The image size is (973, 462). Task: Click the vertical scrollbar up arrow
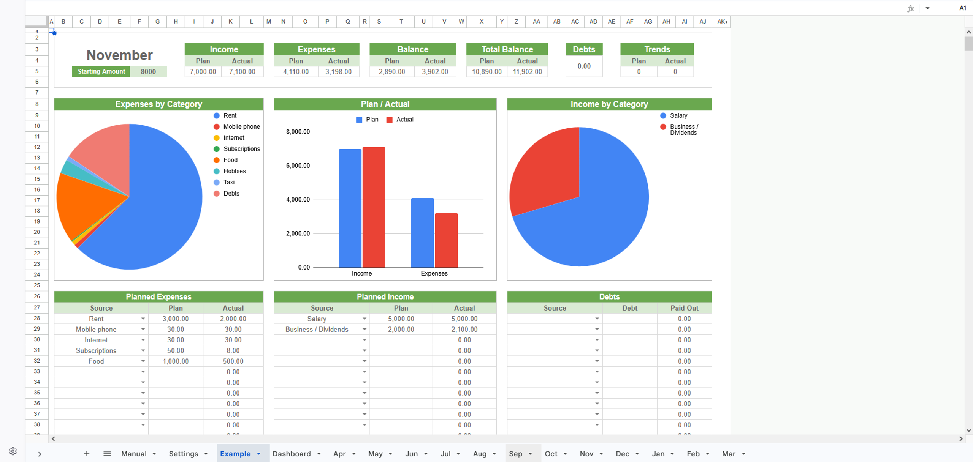tap(969, 32)
